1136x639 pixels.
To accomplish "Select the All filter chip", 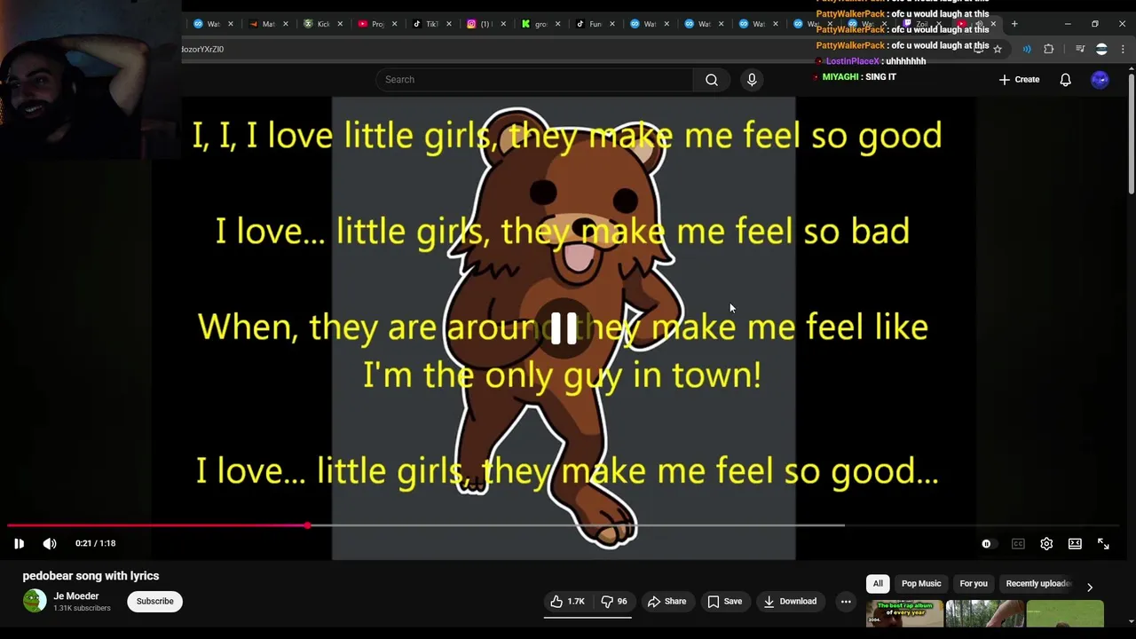I will (878, 584).
